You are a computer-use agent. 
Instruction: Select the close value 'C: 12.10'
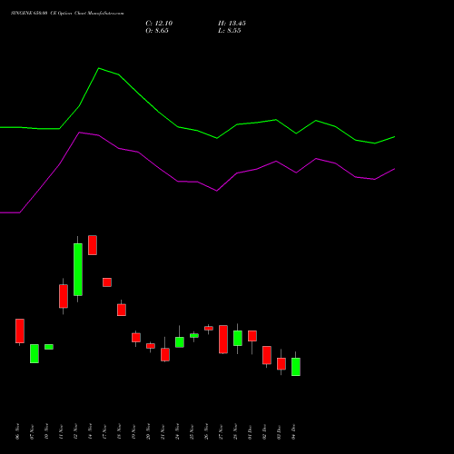pyautogui.click(x=159, y=24)
